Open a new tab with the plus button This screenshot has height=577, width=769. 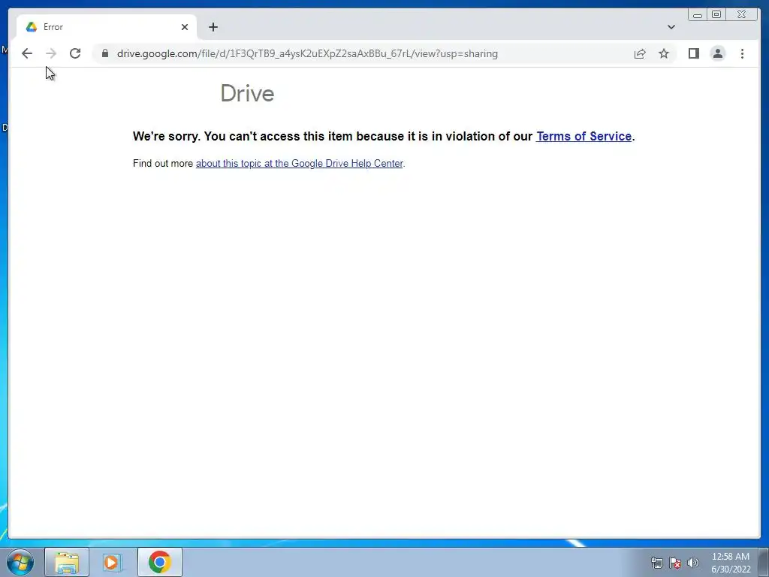[x=213, y=27]
